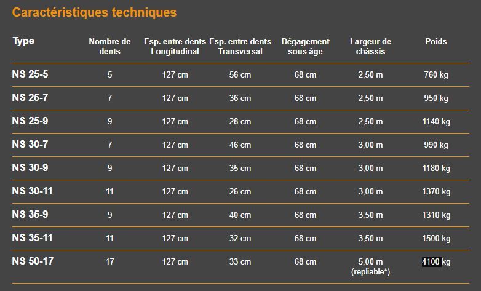Click the NS 25-9 model name
Image resolution: width=481 pixels, height=291 pixels.
30,121
